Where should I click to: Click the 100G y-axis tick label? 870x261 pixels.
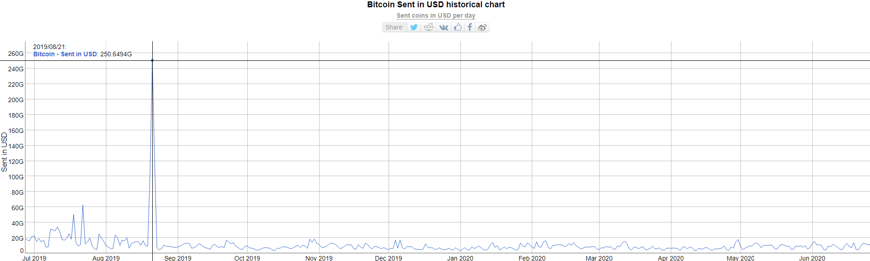(16, 177)
